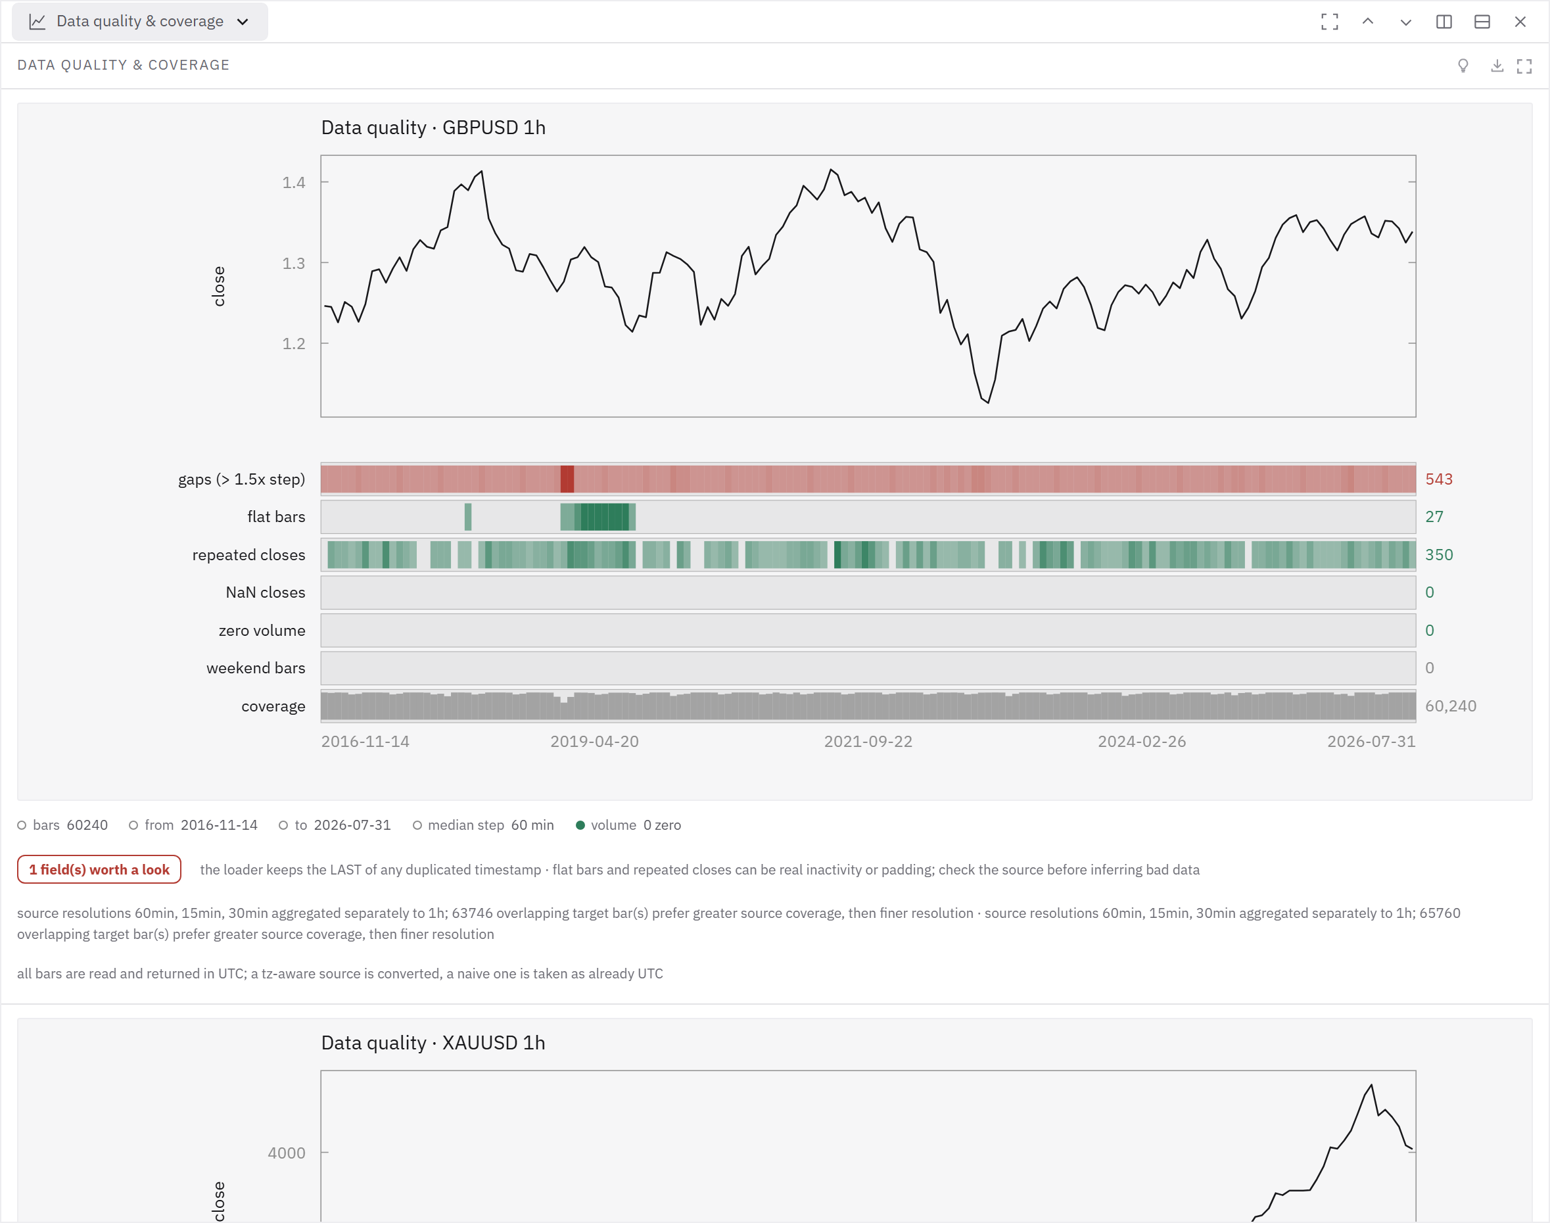Expand the section with the header expand icon
This screenshot has width=1550, height=1223.
(1524, 66)
